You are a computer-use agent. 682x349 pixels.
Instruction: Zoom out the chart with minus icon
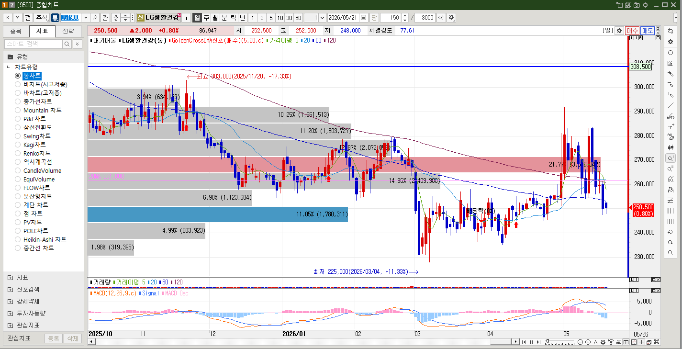[x=581, y=342]
